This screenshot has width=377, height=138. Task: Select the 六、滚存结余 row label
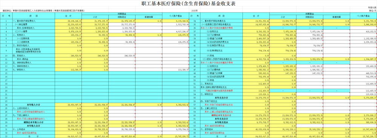coord(206,129)
